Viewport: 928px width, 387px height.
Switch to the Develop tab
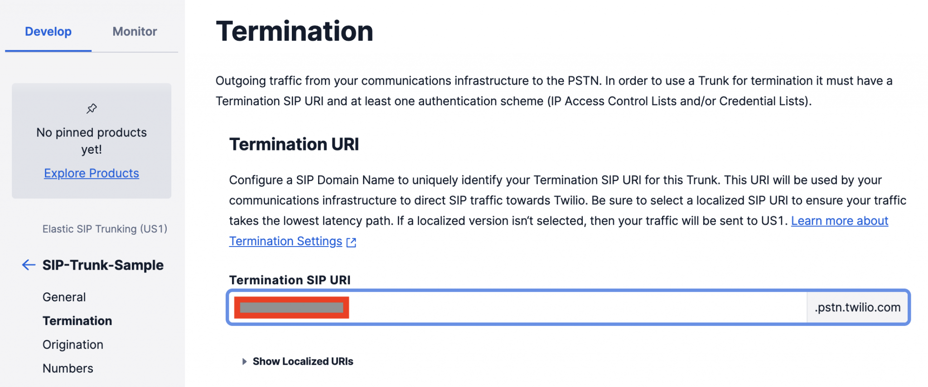point(48,31)
